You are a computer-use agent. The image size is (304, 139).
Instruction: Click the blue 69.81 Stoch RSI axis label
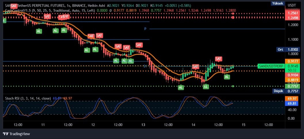(291, 104)
